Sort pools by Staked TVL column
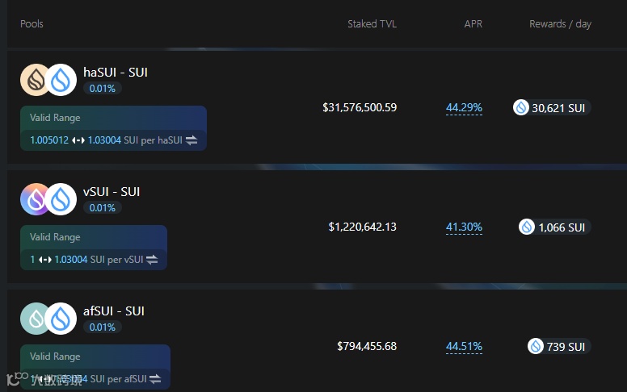This screenshot has width=627, height=392. click(372, 24)
